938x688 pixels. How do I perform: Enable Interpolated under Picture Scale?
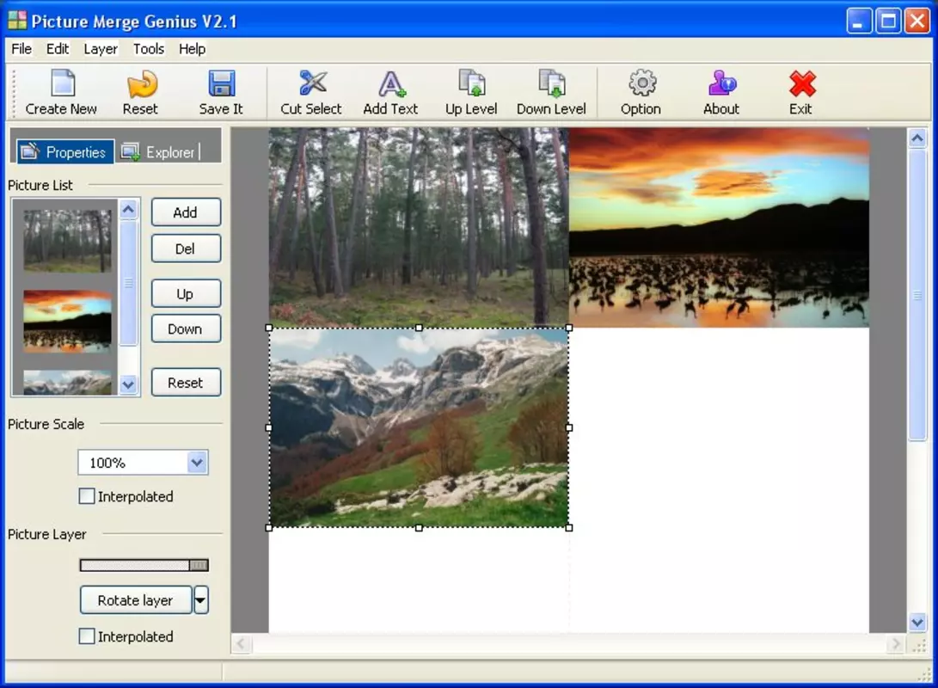(x=87, y=496)
